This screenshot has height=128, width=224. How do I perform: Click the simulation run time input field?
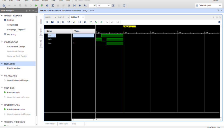coord(93,6)
